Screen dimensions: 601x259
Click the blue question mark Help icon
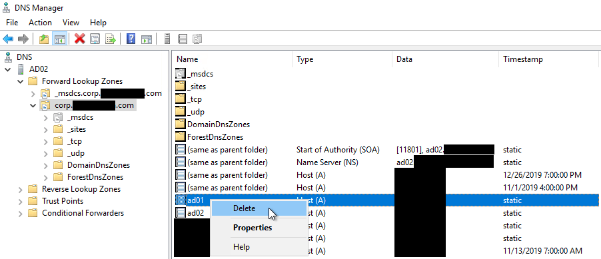[131, 39]
